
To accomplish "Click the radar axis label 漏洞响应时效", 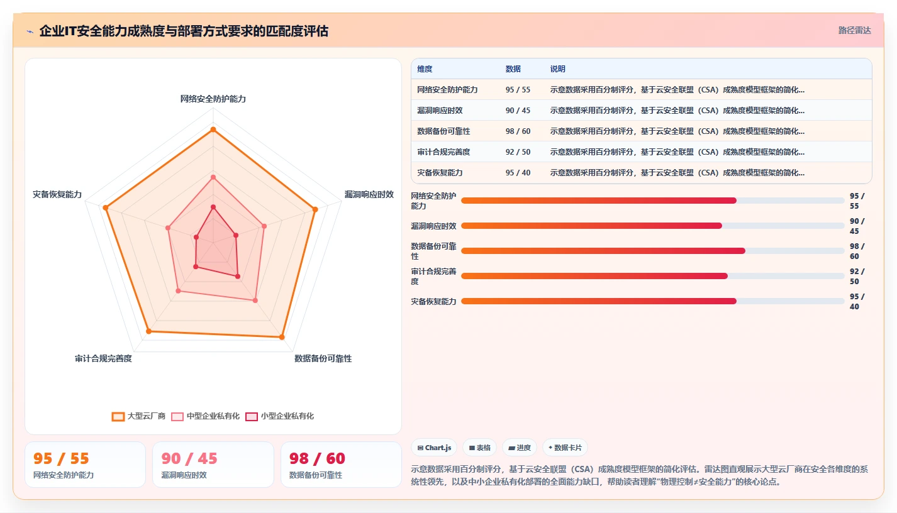I will [x=369, y=194].
